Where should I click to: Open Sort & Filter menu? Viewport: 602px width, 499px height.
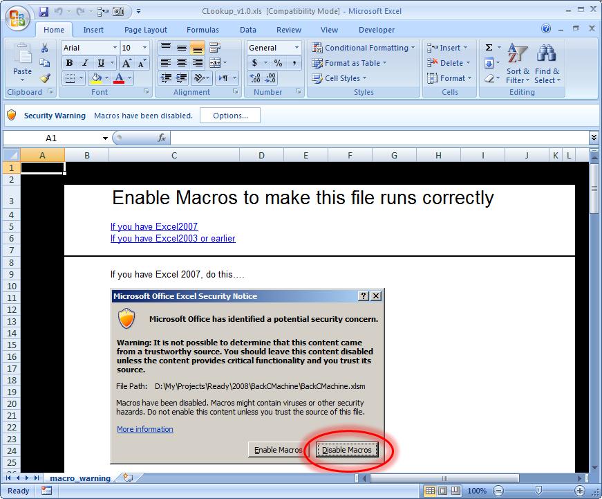click(x=517, y=64)
